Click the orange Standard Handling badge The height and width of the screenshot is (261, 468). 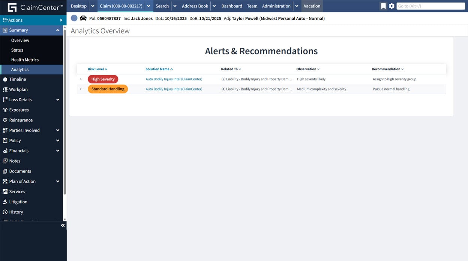click(108, 89)
